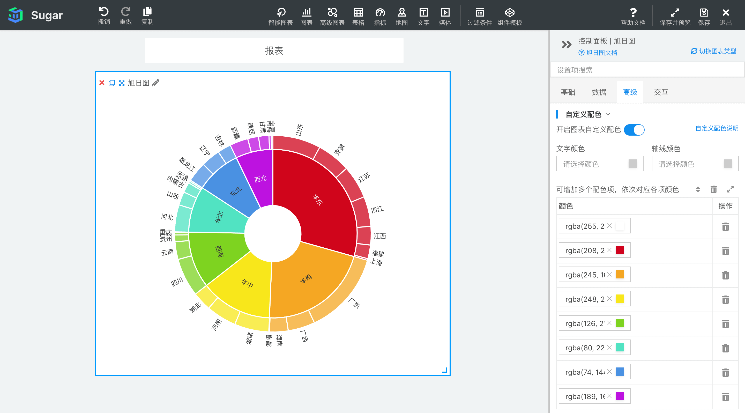Open help docs (帮助文档)
The width and height of the screenshot is (745, 413).
[x=633, y=17]
